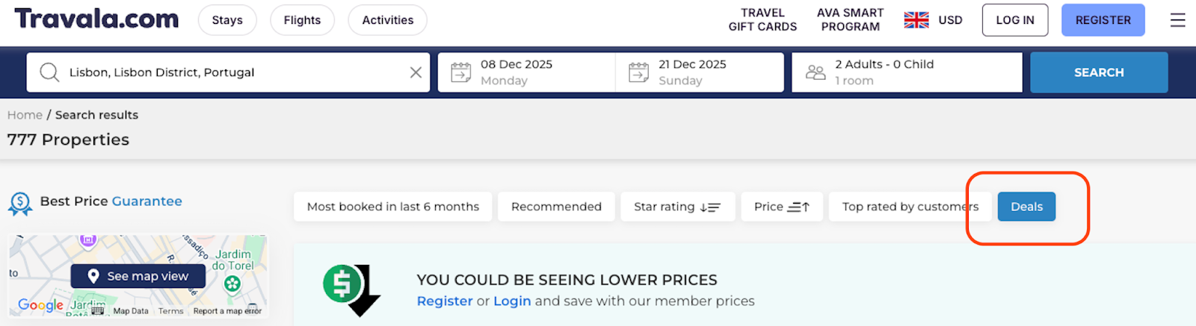Clear the Lisbon destination text
This screenshot has width=1196, height=326.
tap(416, 72)
